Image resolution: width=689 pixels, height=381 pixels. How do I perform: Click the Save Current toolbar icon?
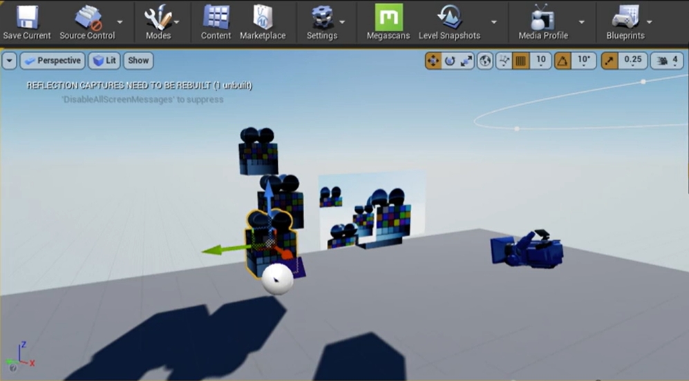tap(26, 22)
